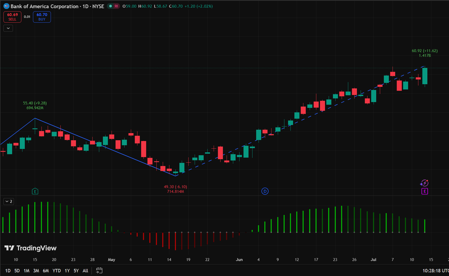The height and width of the screenshot is (276, 449).
Task: Click the O59.00 open value
Action: [130, 6]
